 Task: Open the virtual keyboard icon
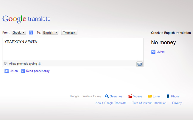139,64
